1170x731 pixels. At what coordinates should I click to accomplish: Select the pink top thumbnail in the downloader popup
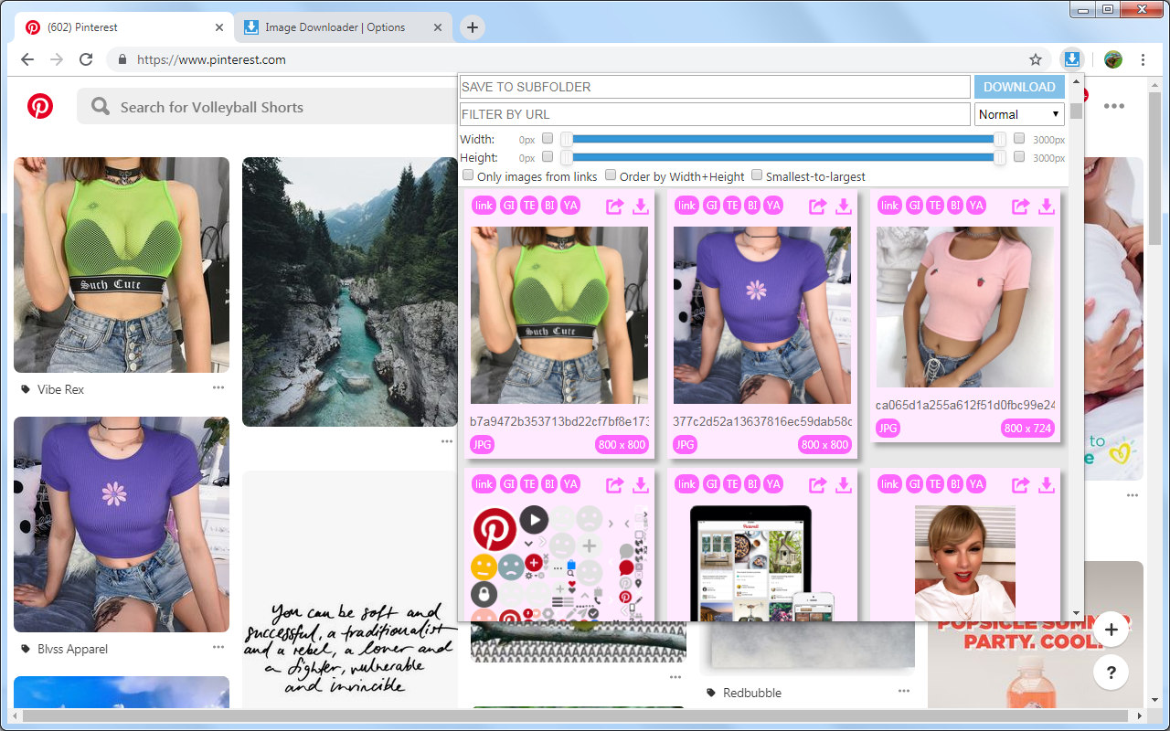click(x=965, y=307)
